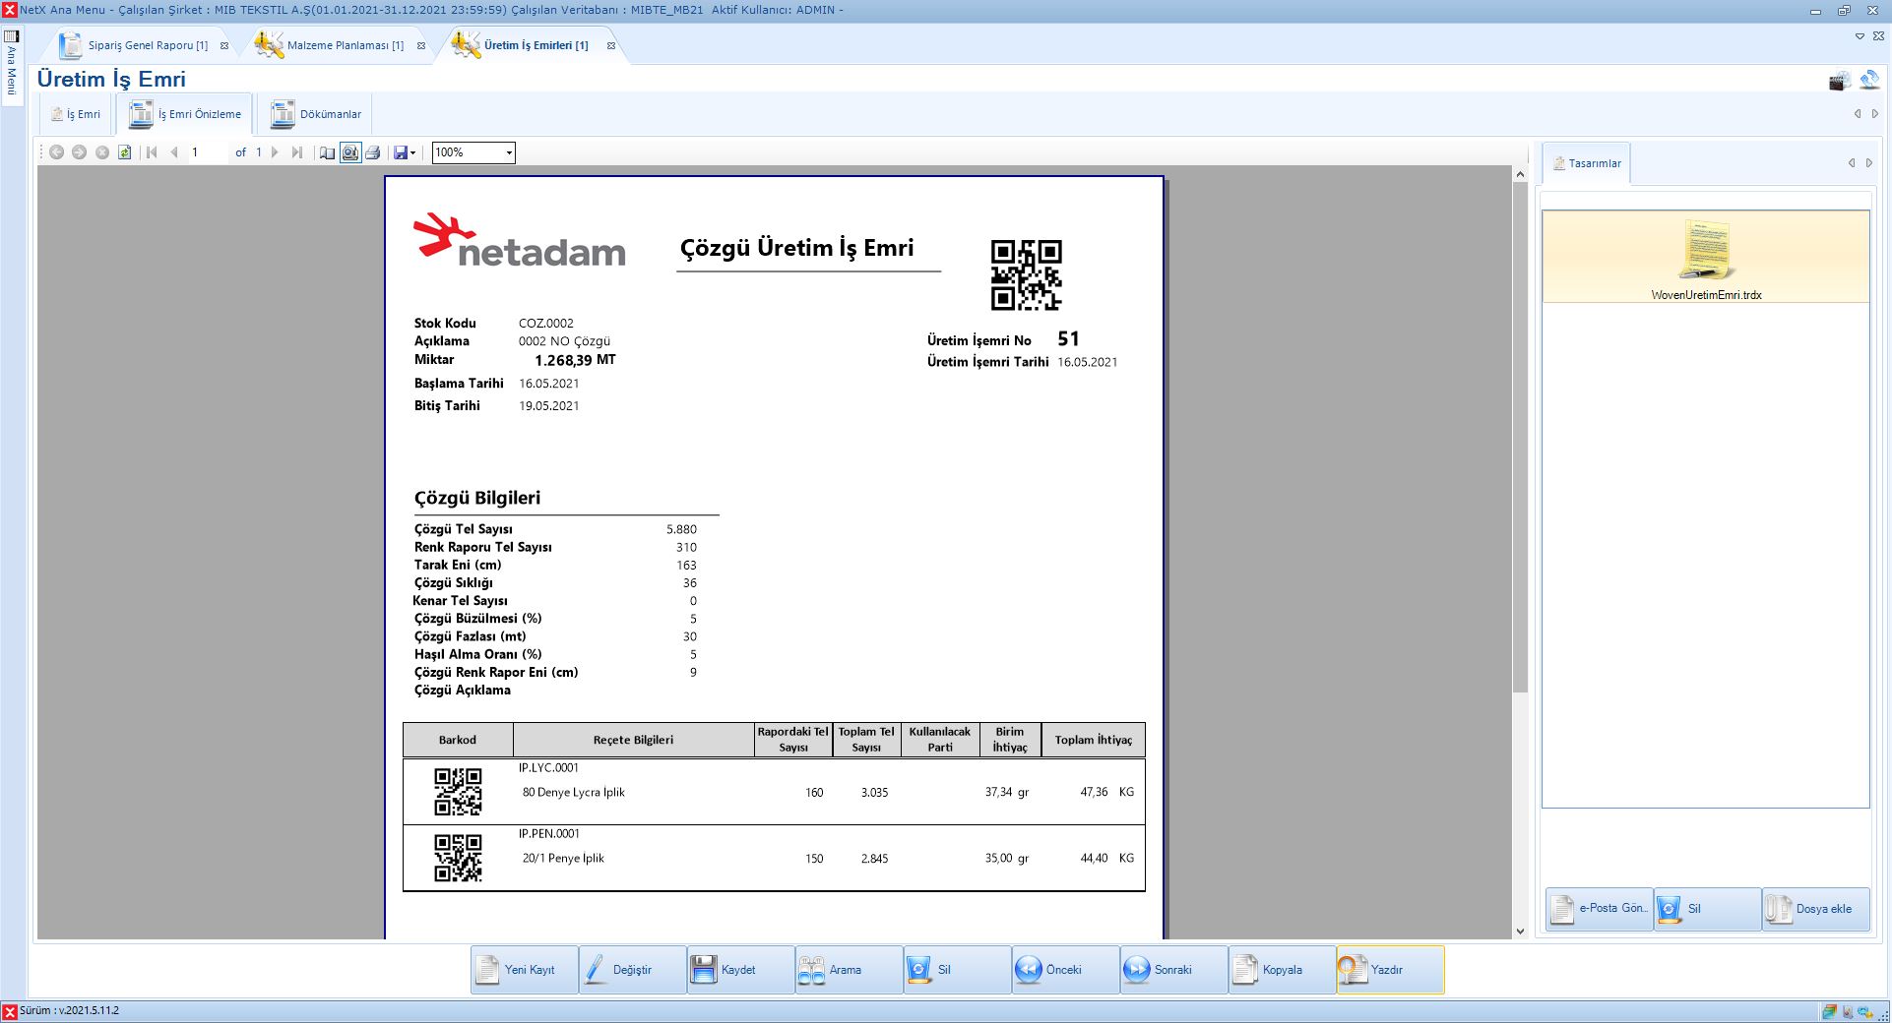Screen dimensions: 1892x1023
Task: Open the export save dropdown arrow
Action: tap(412, 152)
